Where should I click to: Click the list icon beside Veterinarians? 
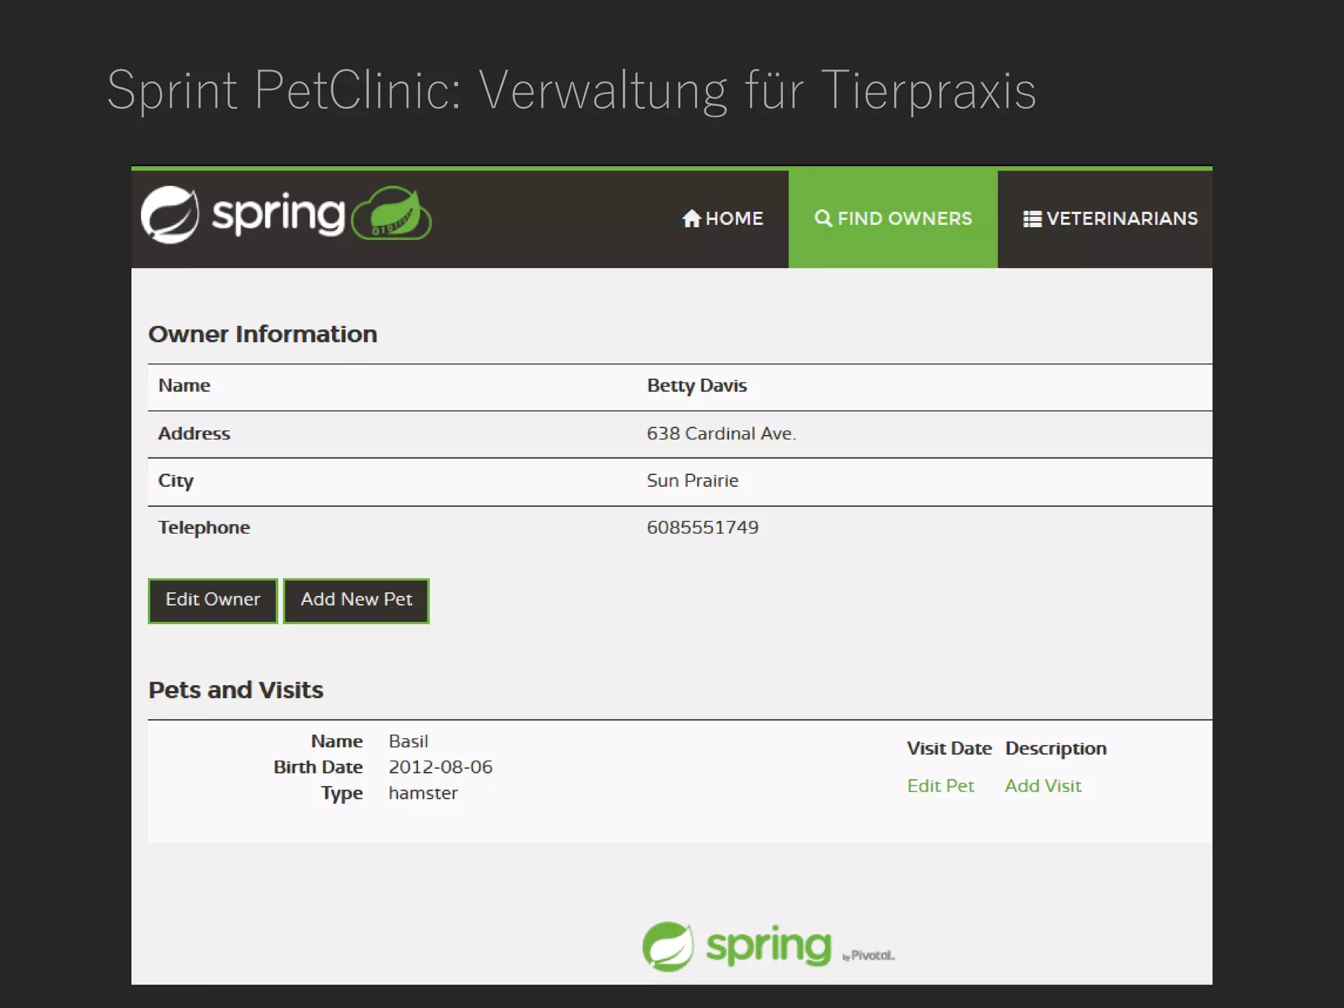(x=1032, y=219)
